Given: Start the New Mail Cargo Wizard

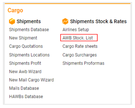Looking at the screenshot, I should tap(31, 80).
